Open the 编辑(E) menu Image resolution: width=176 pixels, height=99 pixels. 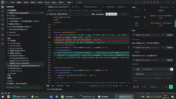pyautogui.click(x=19, y=2)
